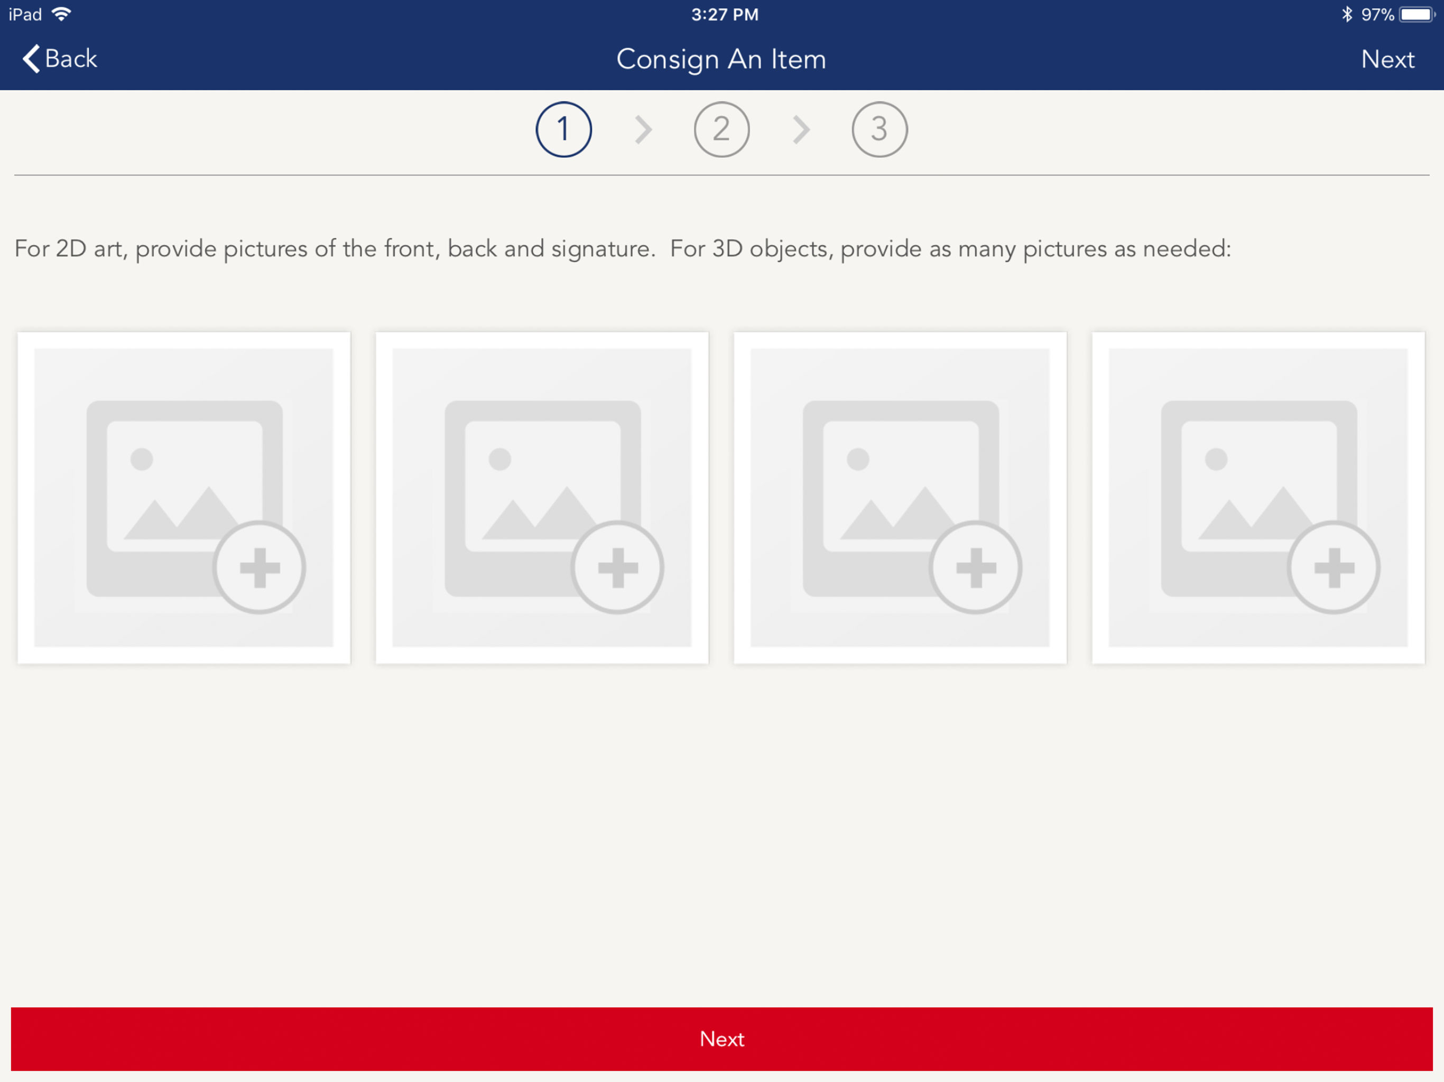Screen dimensions: 1444x1082
Task: Click the chevron between steps 1 and 2
Action: pos(643,129)
